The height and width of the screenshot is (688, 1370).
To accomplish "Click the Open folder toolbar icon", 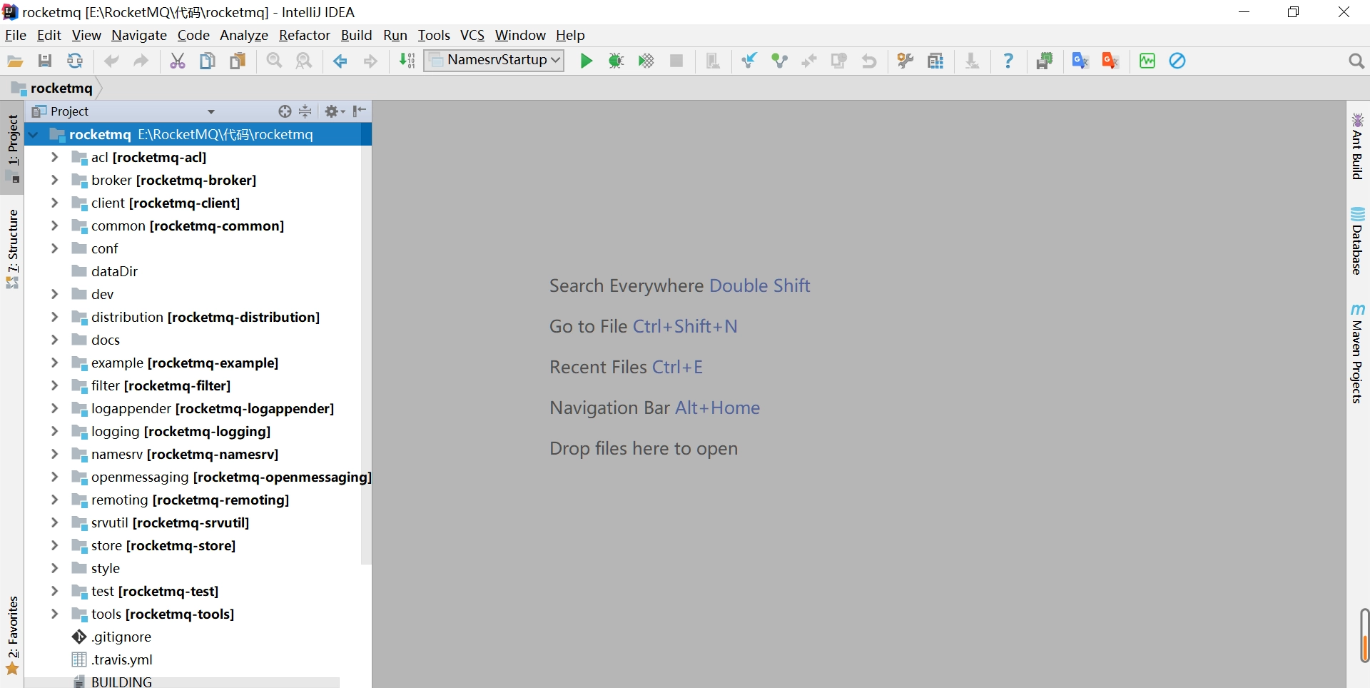I will [x=15, y=61].
